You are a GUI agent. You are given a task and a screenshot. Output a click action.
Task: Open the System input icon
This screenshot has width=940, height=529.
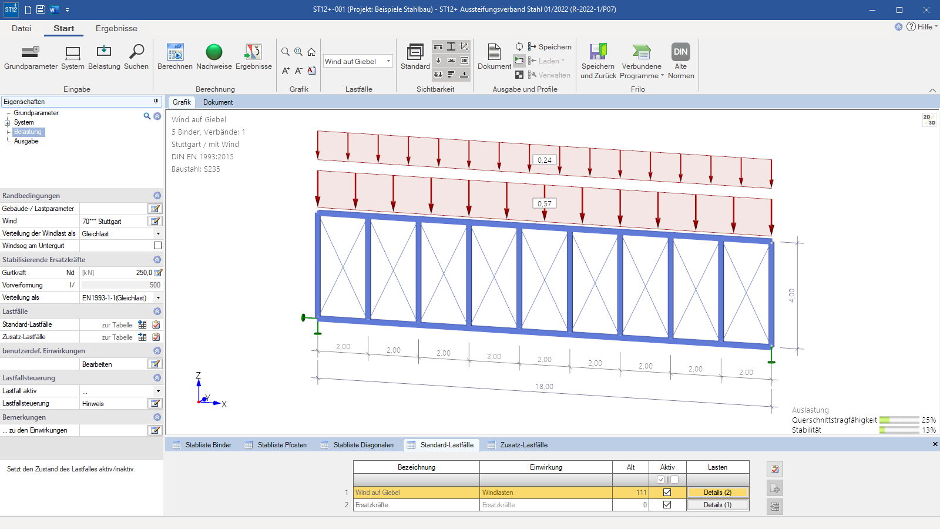click(73, 57)
